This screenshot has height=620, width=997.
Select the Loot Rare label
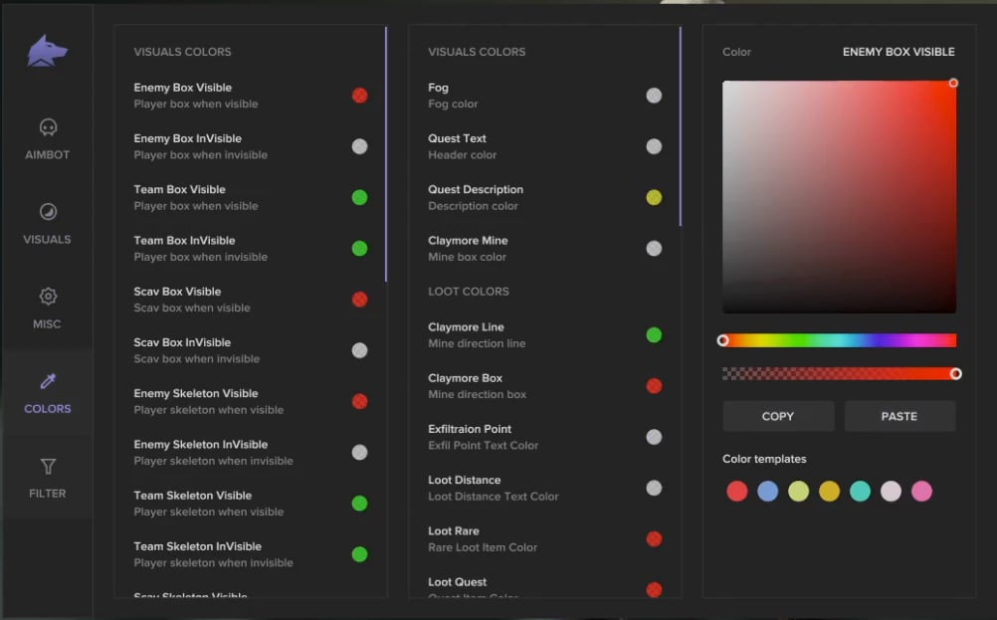click(454, 530)
